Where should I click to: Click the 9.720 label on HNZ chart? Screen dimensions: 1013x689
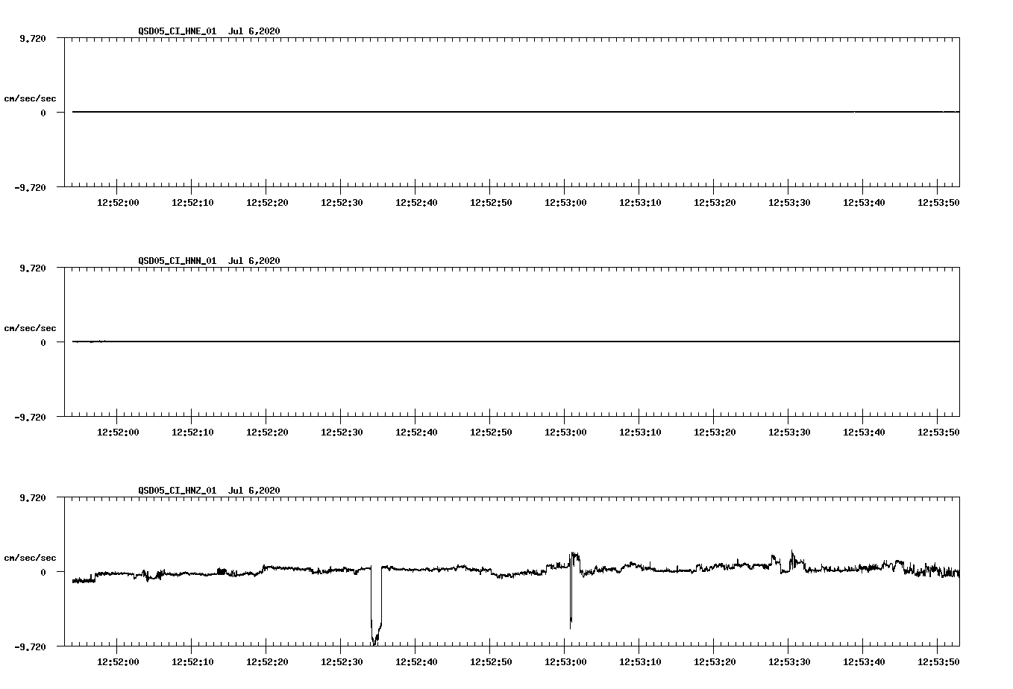pos(32,497)
